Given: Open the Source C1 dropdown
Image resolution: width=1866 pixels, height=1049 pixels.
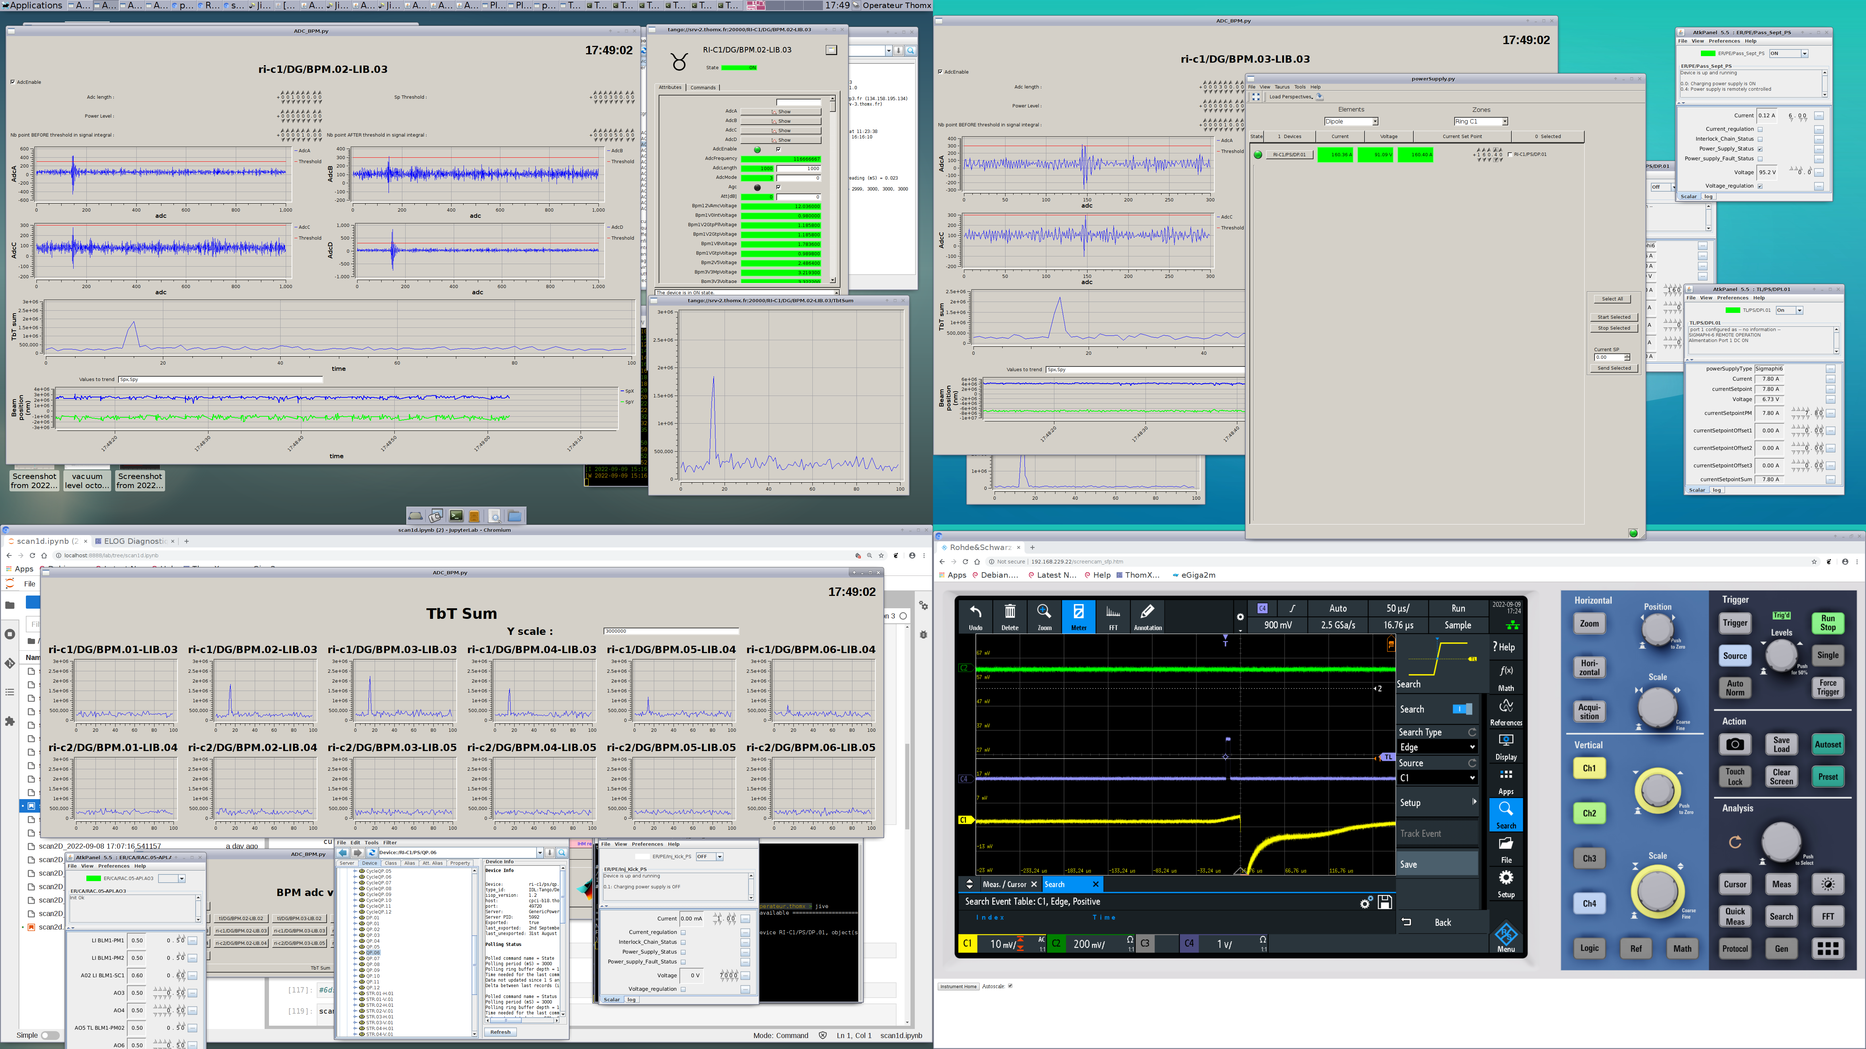Looking at the screenshot, I should (1436, 778).
